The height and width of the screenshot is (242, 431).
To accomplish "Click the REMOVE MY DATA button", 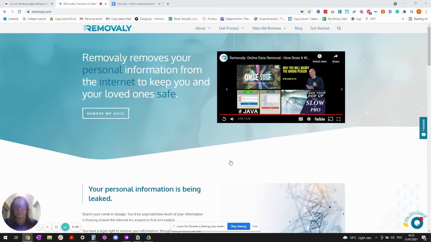I will [x=105, y=113].
